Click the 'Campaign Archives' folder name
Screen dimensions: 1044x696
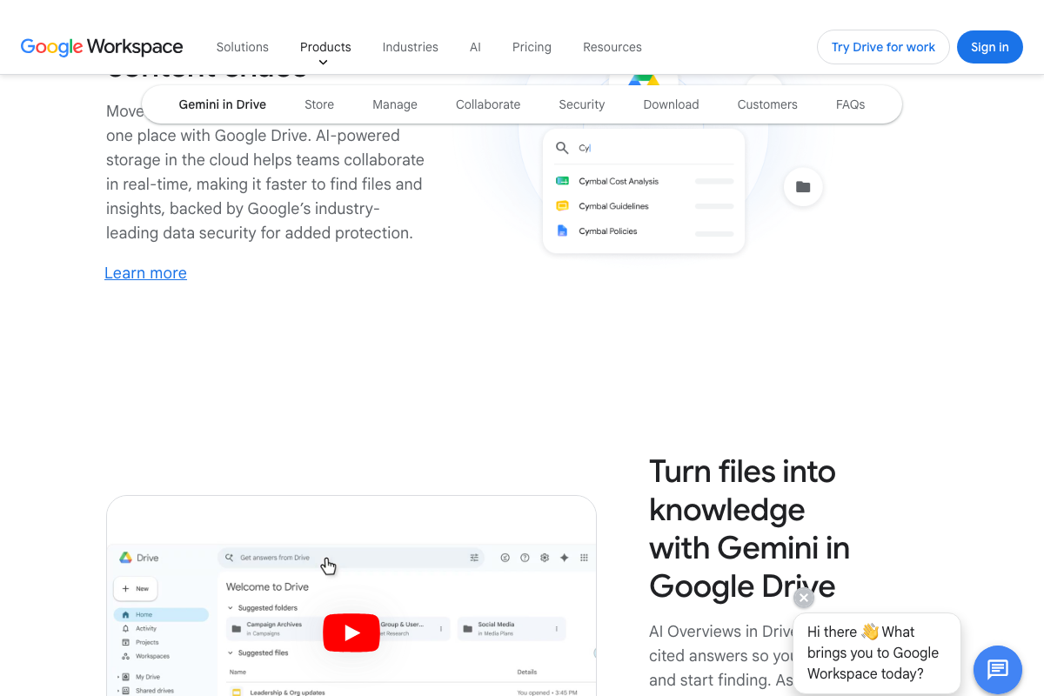(x=274, y=625)
